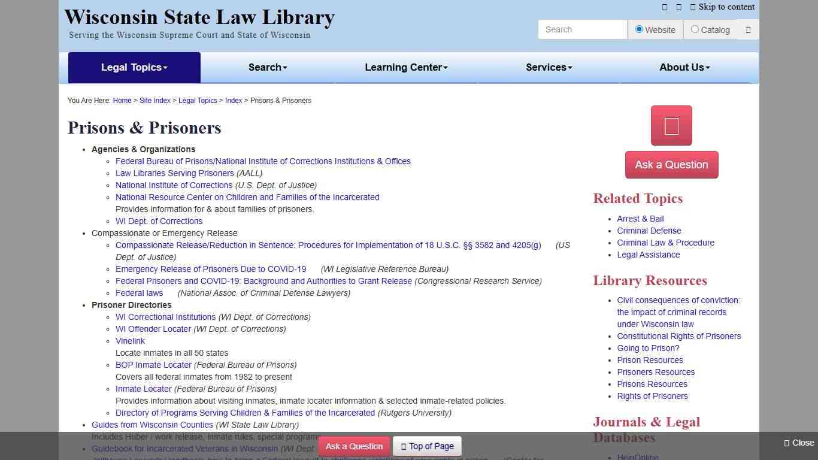Viewport: 818px width, 460px height.
Task: Toggle the Skip to content option
Action: [726, 7]
